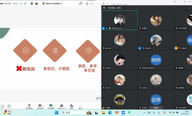This screenshot has height=116, width=192.
Task: Open the emoji reaction smiley icon
Action: pos(3,106)
